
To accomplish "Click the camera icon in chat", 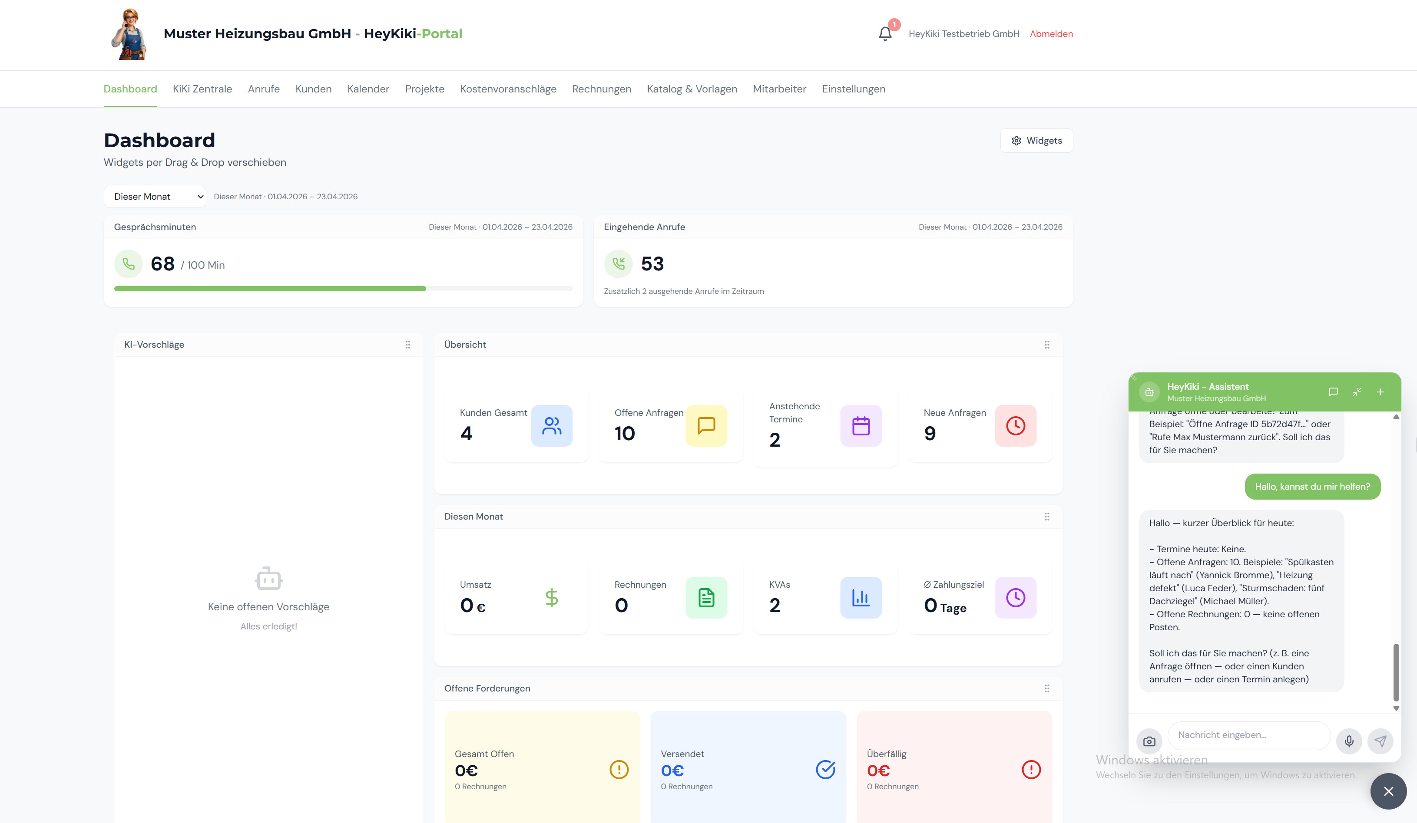I will 1149,741.
